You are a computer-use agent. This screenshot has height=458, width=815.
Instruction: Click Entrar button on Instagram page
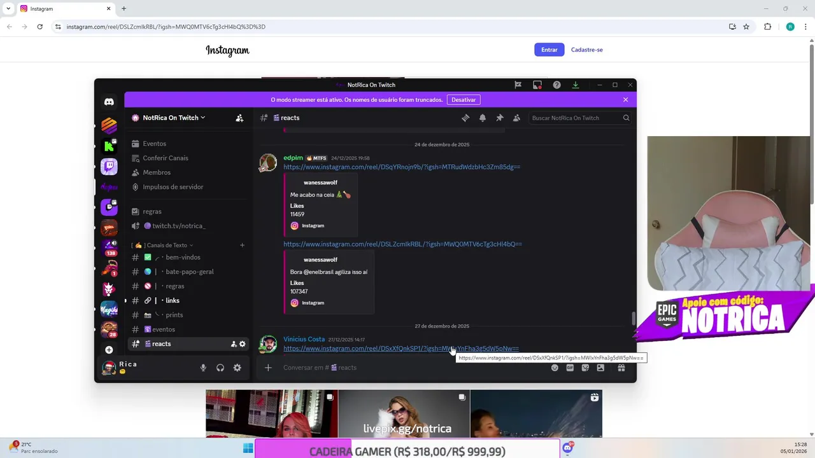tap(549, 50)
